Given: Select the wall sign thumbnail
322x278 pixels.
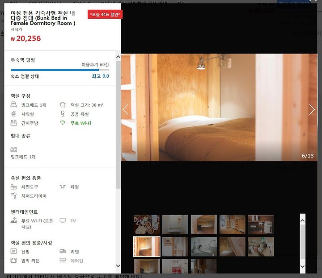Looking at the screenshot, I should pyautogui.click(x=175, y=246).
